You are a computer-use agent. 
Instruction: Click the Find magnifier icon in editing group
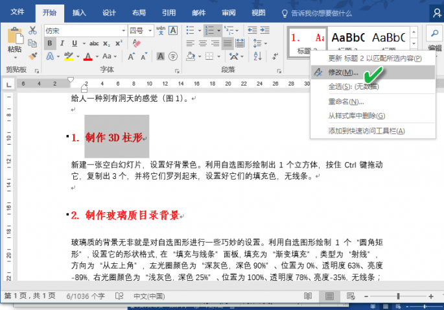434,32
